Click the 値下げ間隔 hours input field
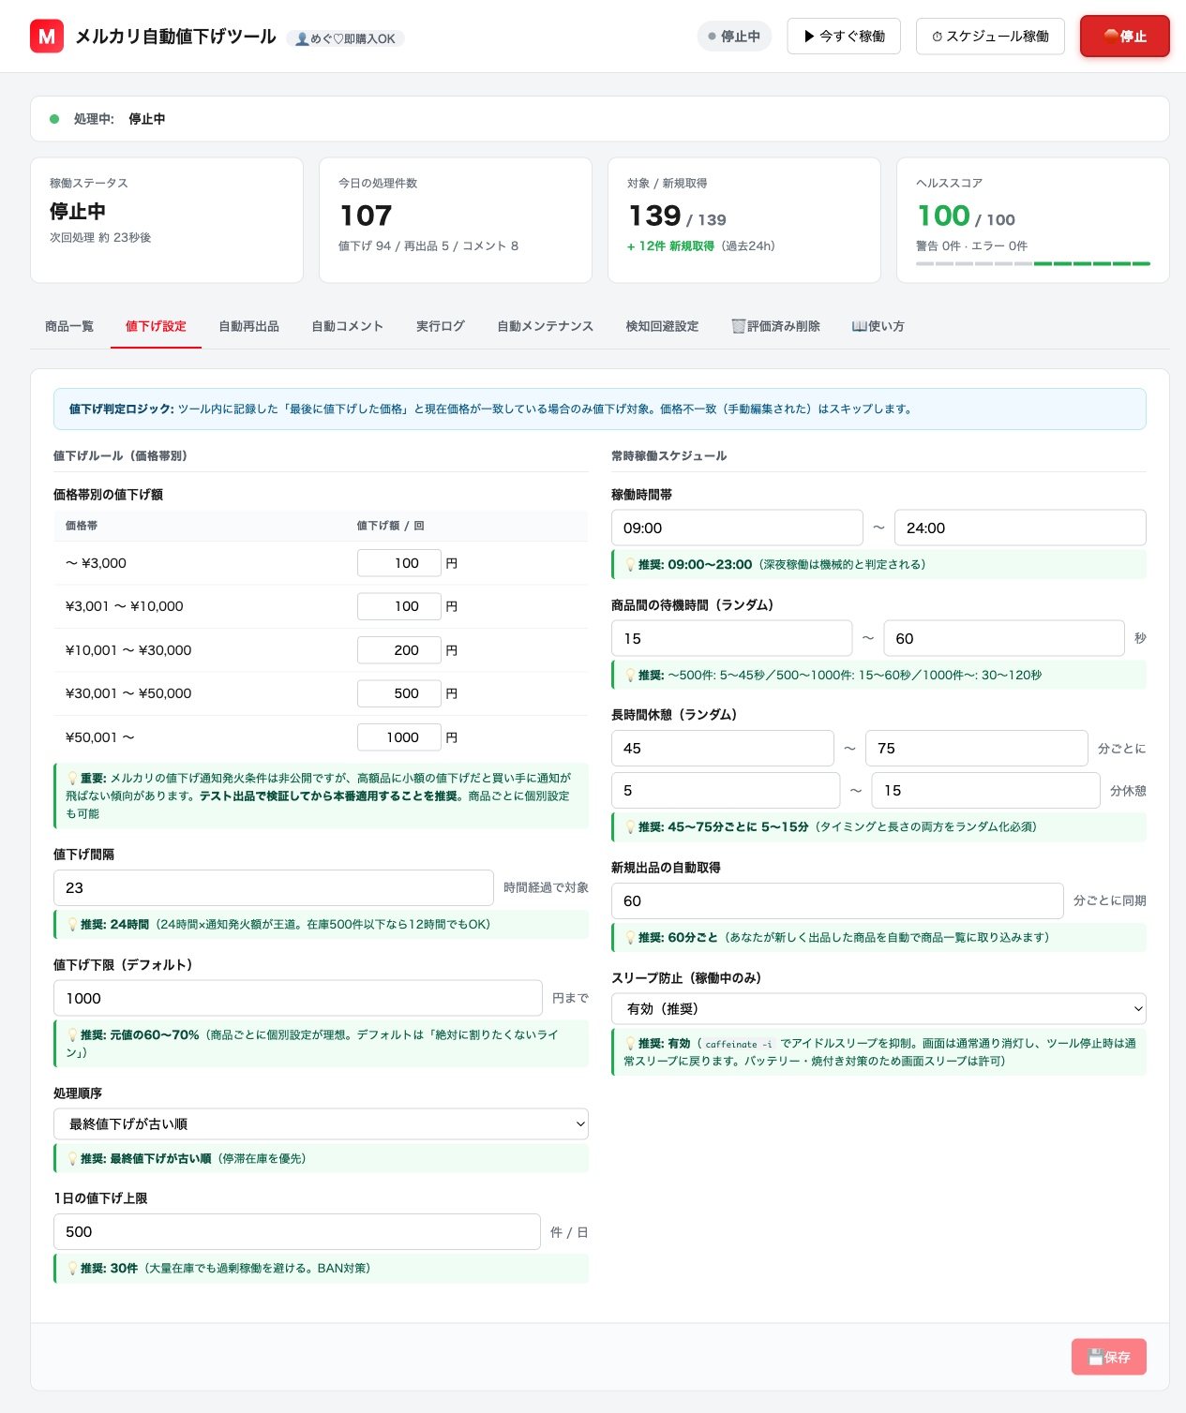Viewport: 1186px width, 1413px height. (274, 887)
